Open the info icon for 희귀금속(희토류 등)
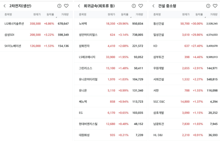The image size is (220, 141). 134,6
